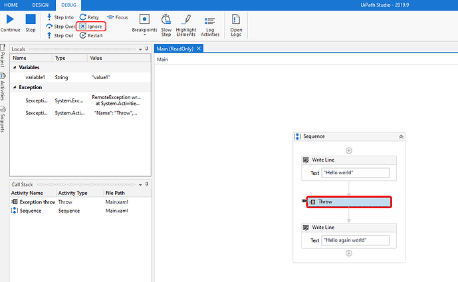The image size is (458, 282).
Task: Click Step Into
Action: coord(60,17)
